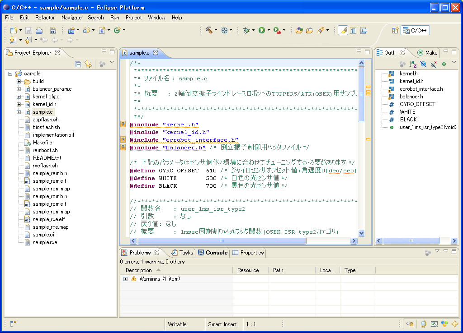Image resolution: width=463 pixels, height=333 pixels.
Task: Expand the build folder node
Action: (x=19, y=81)
